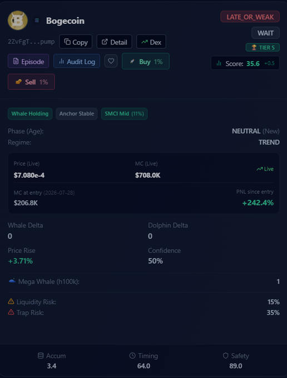
Task: Click the TIER S trophy badge
Action: pyautogui.click(x=263, y=47)
